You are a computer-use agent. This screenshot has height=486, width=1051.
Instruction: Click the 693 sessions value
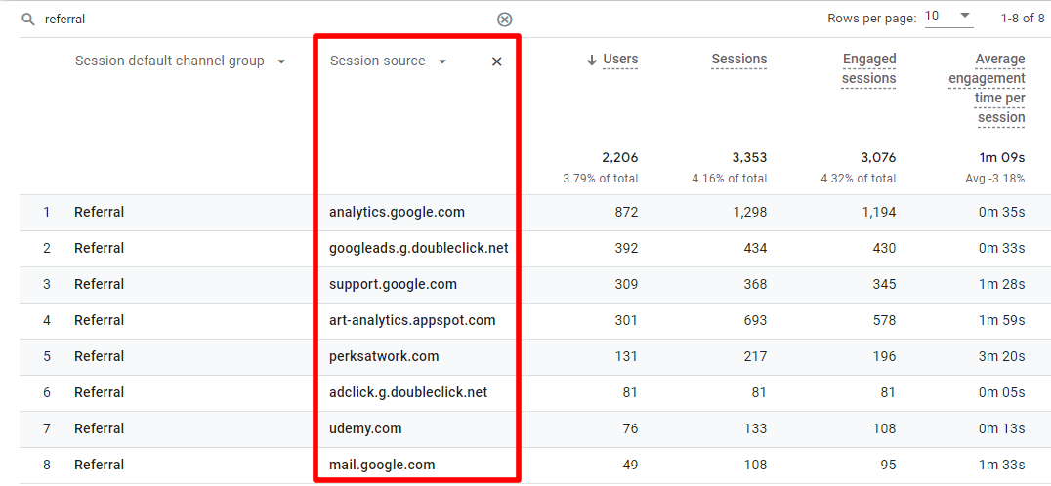click(755, 321)
